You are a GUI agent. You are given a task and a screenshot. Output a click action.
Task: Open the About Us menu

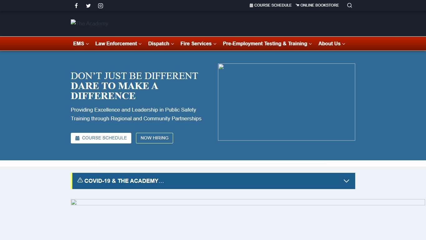332,44
